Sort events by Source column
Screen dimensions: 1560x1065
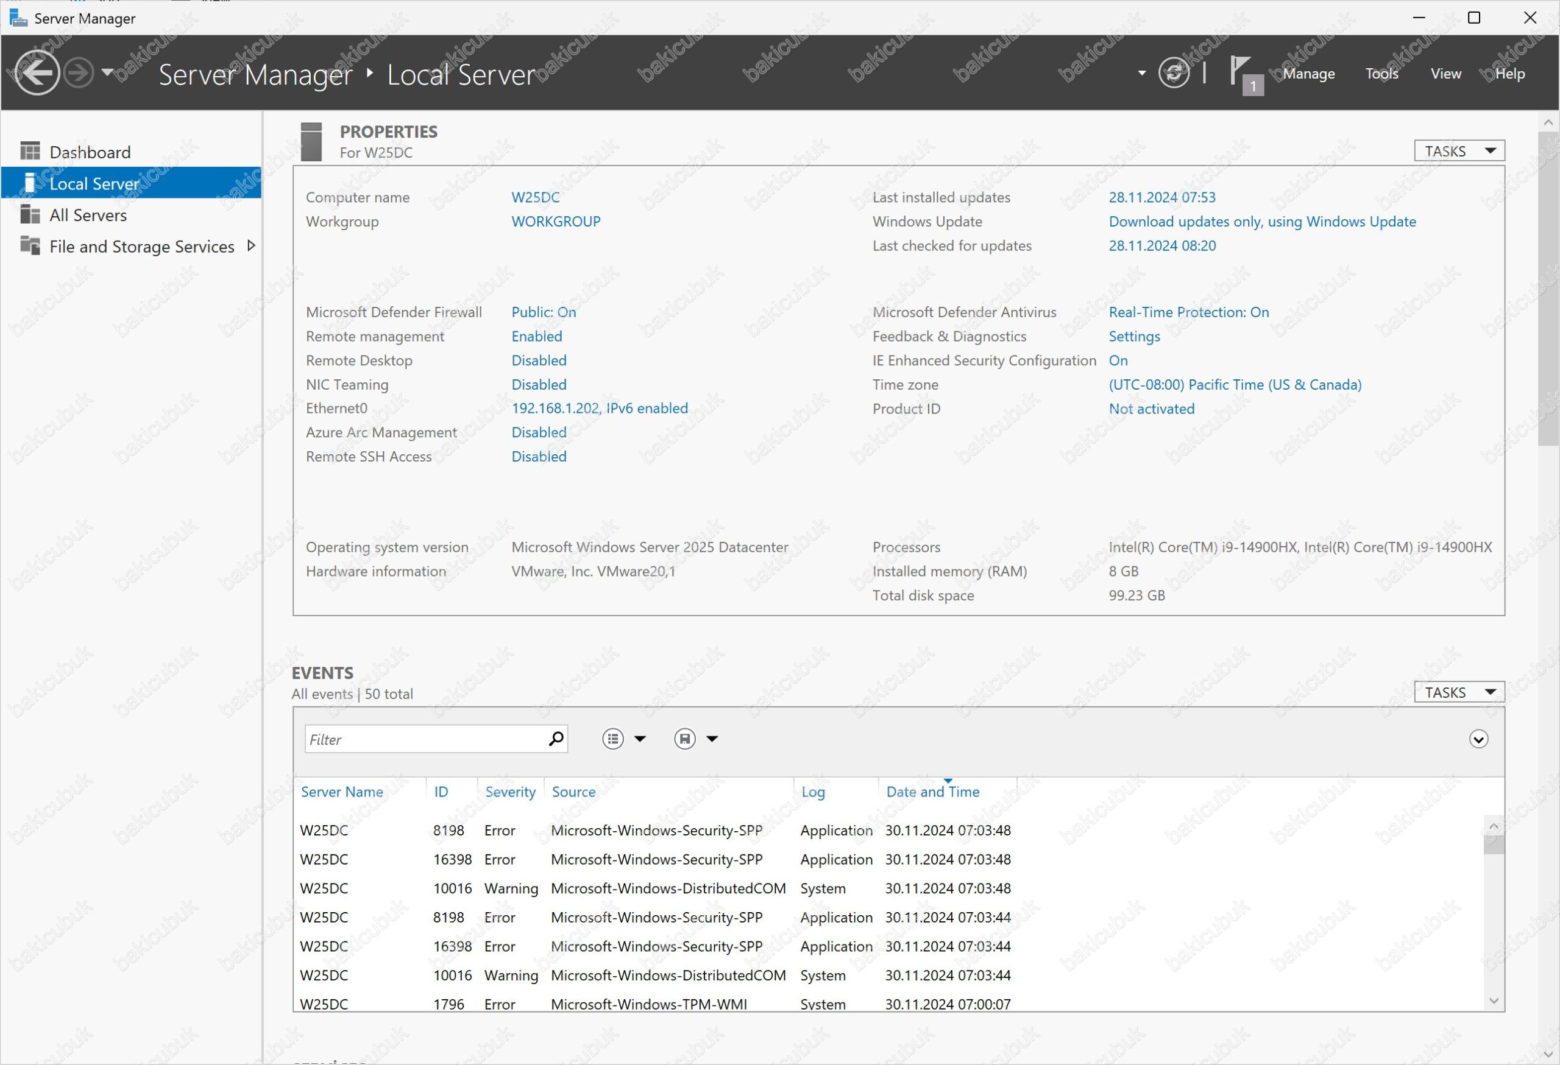573,792
